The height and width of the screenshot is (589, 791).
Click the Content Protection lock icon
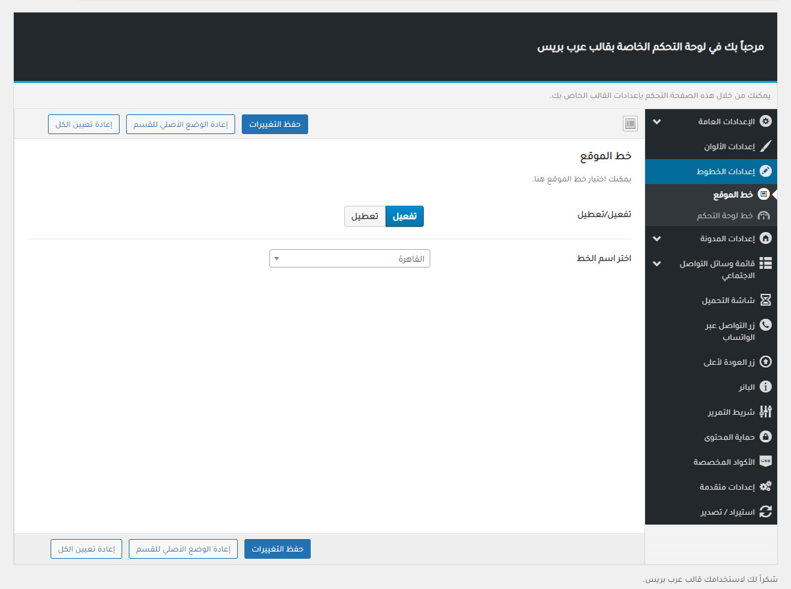tap(765, 437)
